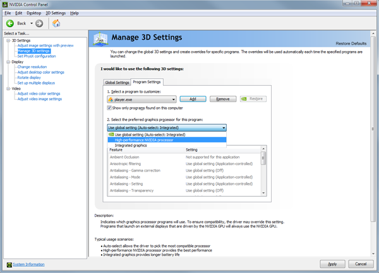The width and height of the screenshot is (379, 273).
Task: Click the System Information icon
Action: coord(9,265)
